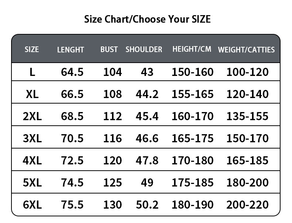Choose the XL size row label
The image size is (292, 223).
(x=33, y=94)
